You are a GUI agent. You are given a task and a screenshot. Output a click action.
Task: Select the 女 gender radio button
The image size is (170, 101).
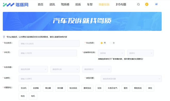110,43
